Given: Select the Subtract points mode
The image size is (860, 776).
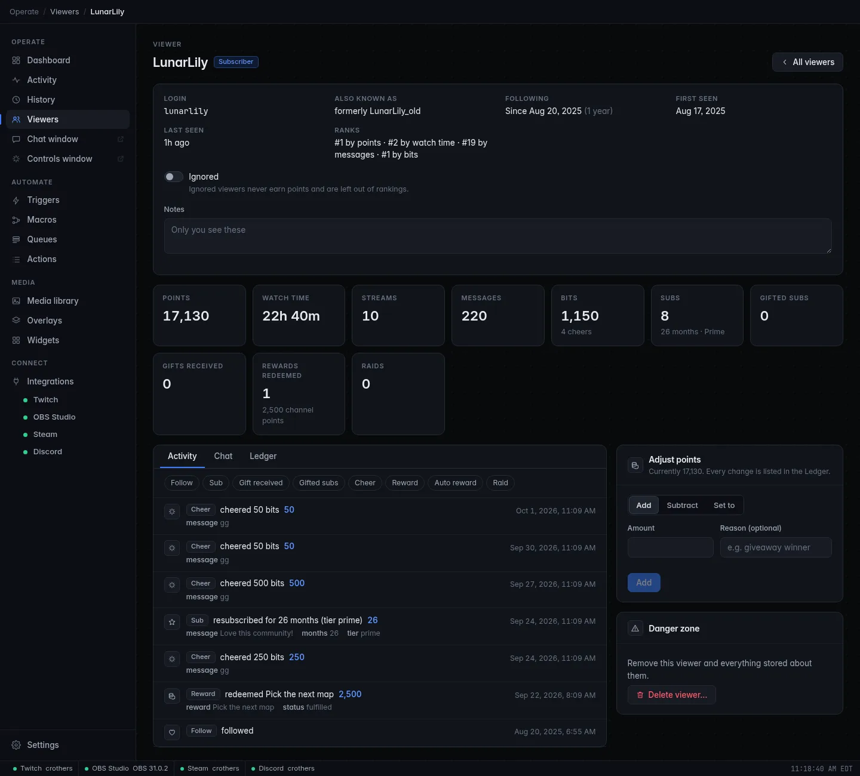Looking at the screenshot, I should coord(682,505).
